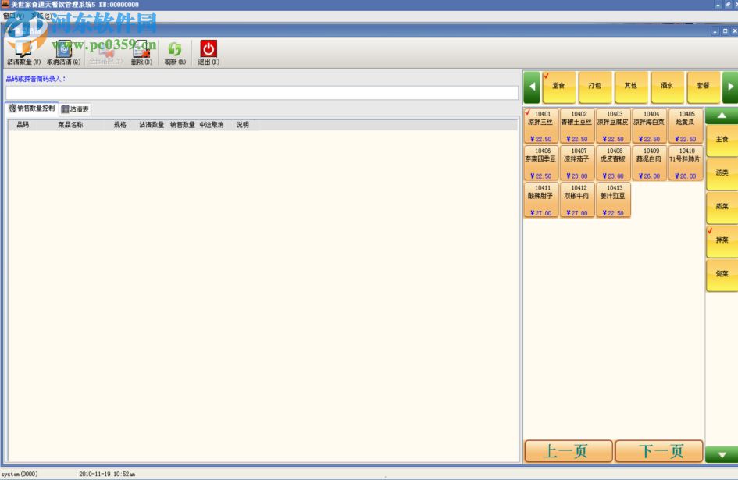Pick dish 10413 姜汁豇豆
The height and width of the screenshot is (480, 738).
(x=613, y=200)
